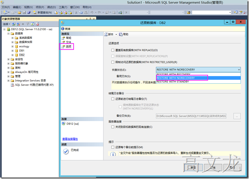The width and height of the screenshot is (249, 179).
Task: Open the search combo box dropdown in toolbar
Action: (230, 12)
